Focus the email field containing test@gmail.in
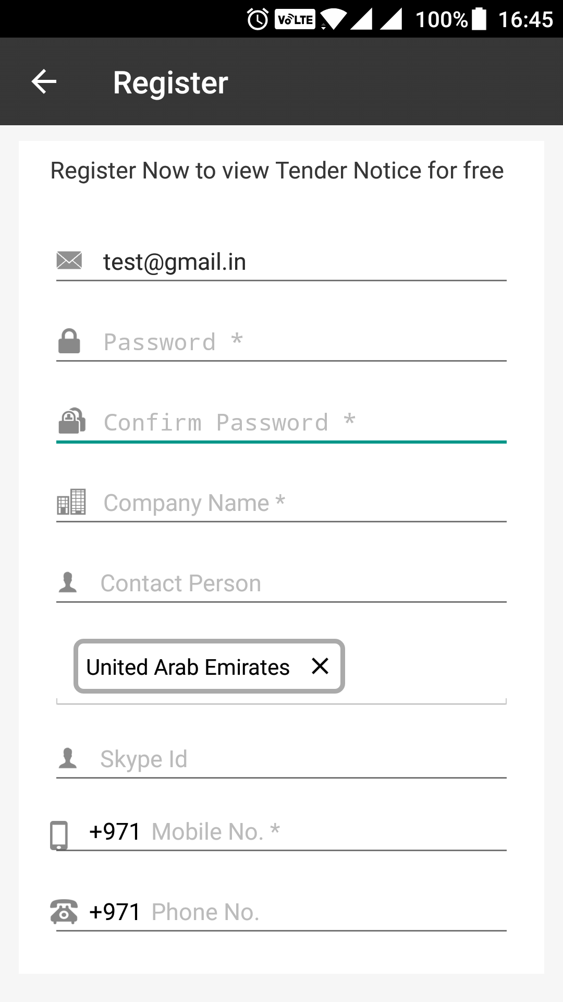 [x=302, y=261]
